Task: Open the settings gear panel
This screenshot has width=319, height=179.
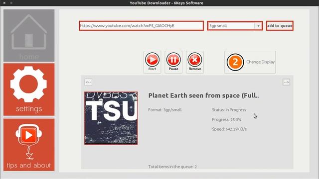Action: [x=29, y=89]
